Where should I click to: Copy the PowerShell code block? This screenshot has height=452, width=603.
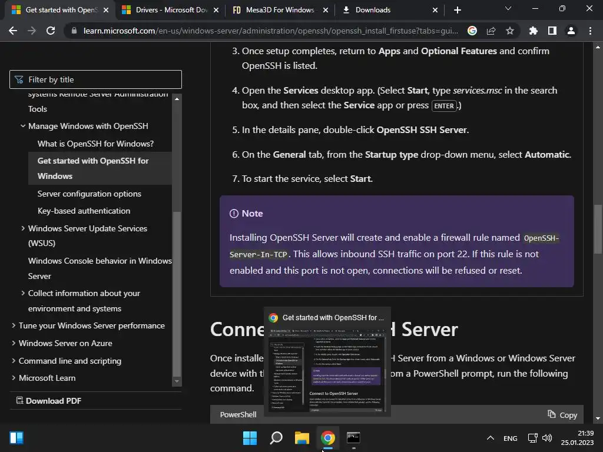(x=562, y=415)
